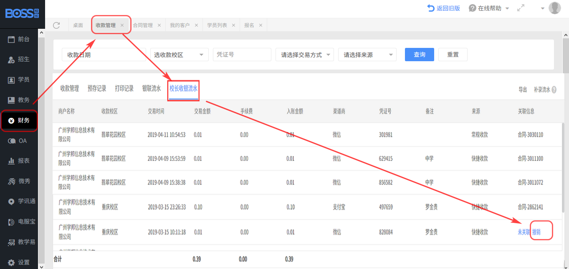
Task: Click the 在线帮助 question mark icon
Action: 472,8
